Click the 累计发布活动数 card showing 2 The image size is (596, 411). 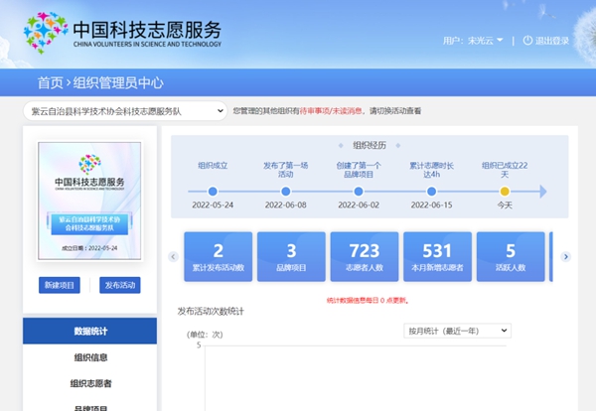click(x=219, y=257)
